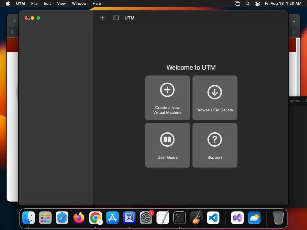Launch Firefox from the Dock
Image resolution: width=307 pixels, height=230 pixels.
pyautogui.click(x=79, y=218)
